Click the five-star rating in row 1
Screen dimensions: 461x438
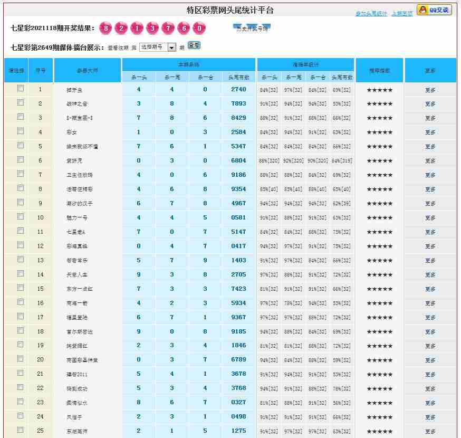pyautogui.click(x=379, y=90)
